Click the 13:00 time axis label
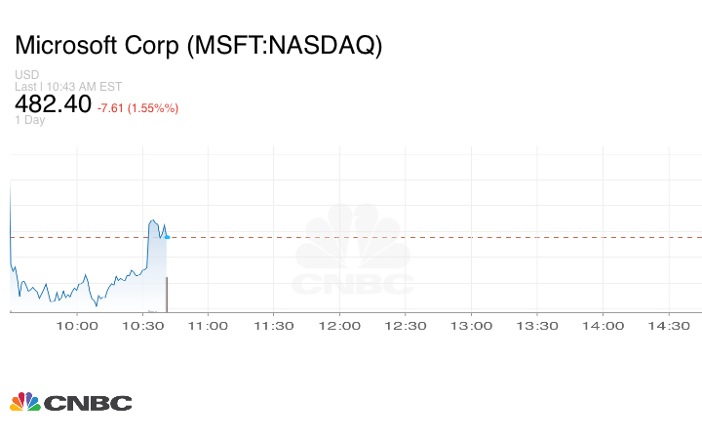This screenshot has height=439, width=702. [471, 326]
